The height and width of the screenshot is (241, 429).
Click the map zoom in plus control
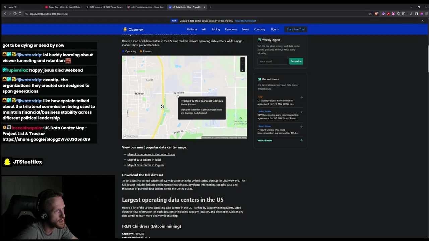point(243,60)
